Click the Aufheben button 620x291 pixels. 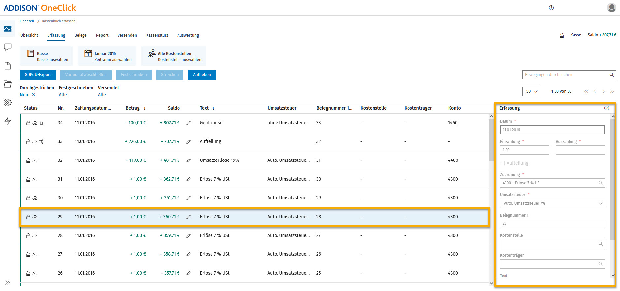tap(202, 75)
